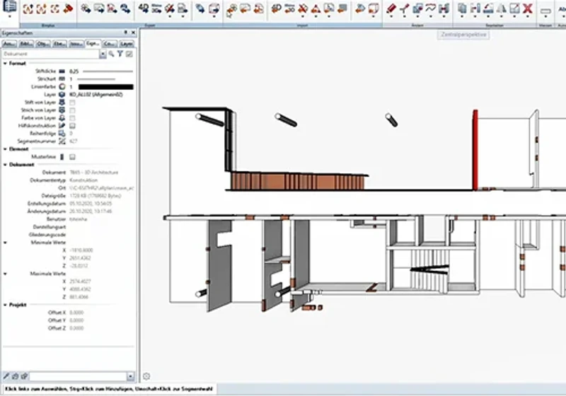
Task: Enable the Stift von Layer checkbox
Action: (72, 103)
